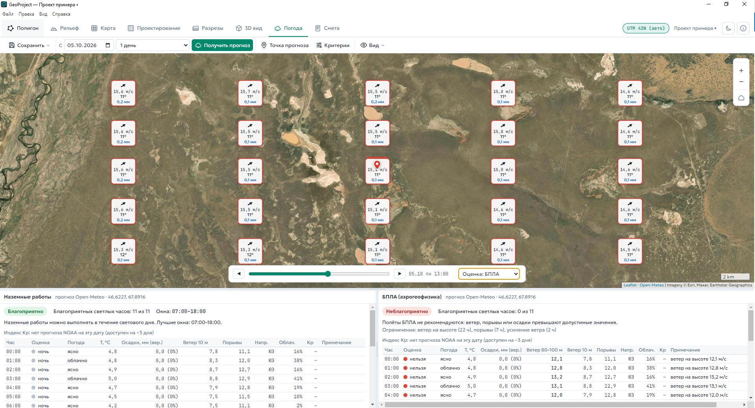Select the 03:00 row in БПЛА table
The height and width of the screenshot is (408, 755).
click(564, 386)
